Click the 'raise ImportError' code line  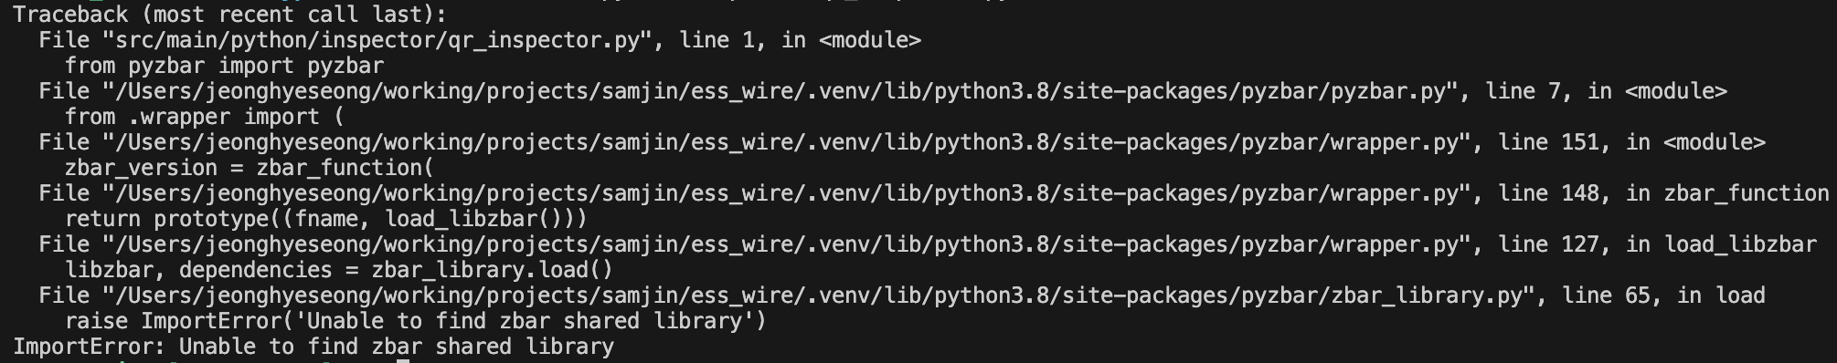click(x=416, y=321)
